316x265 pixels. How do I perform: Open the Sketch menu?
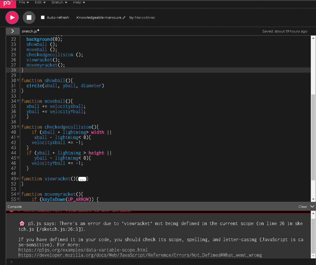click(59, 2)
